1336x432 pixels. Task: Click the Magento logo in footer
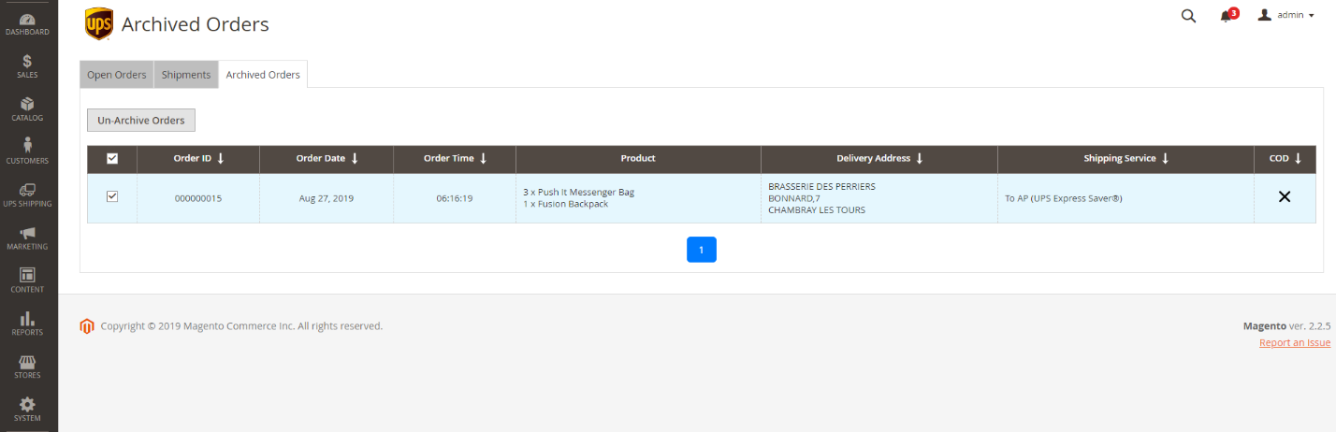pos(87,326)
